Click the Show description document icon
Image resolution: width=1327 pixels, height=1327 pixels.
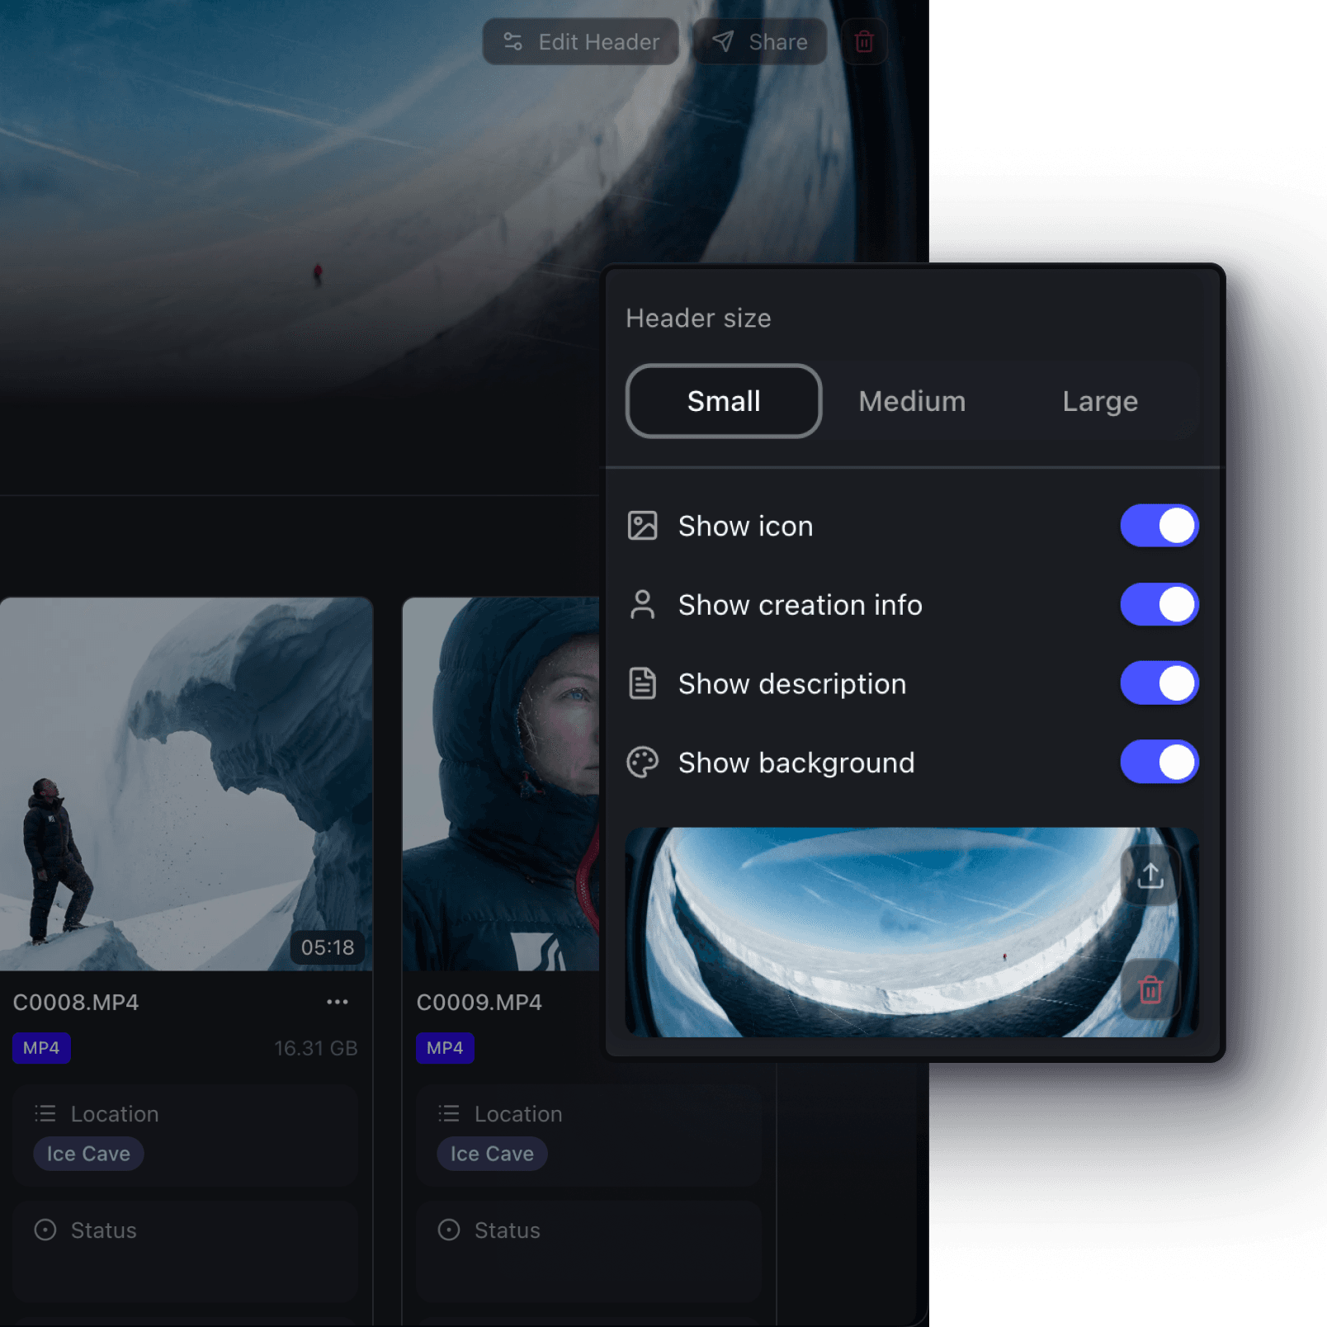click(x=643, y=683)
